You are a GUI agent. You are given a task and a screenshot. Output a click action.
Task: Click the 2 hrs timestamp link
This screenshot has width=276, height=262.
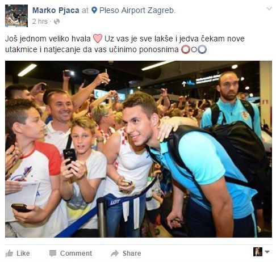point(40,22)
